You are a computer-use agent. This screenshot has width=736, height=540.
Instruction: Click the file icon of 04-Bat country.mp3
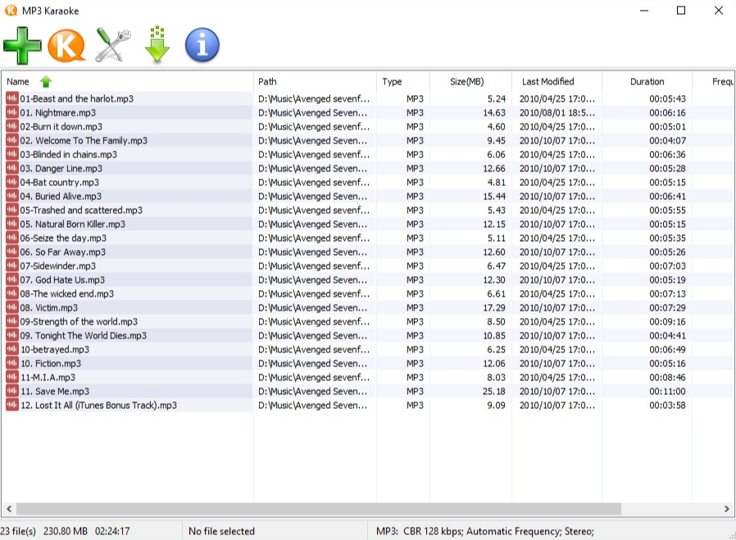(11, 182)
